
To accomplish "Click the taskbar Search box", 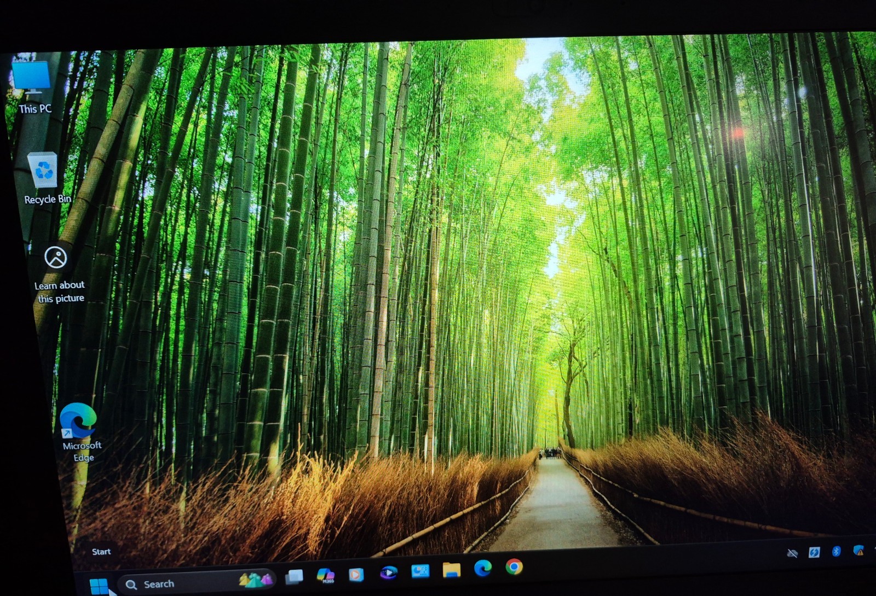I will pos(198,582).
